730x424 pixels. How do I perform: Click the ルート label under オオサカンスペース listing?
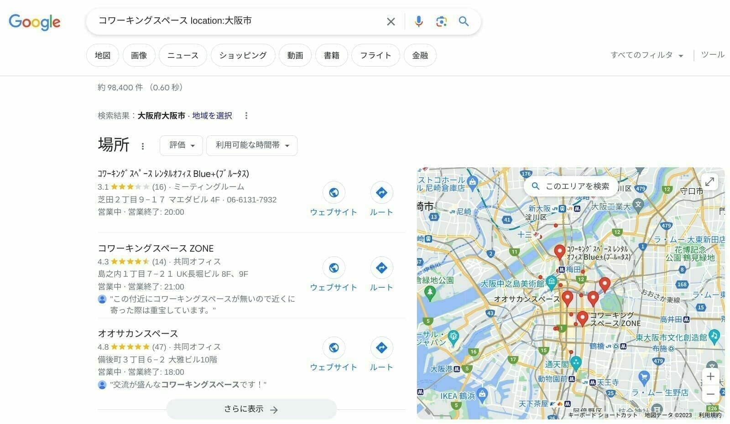click(381, 367)
